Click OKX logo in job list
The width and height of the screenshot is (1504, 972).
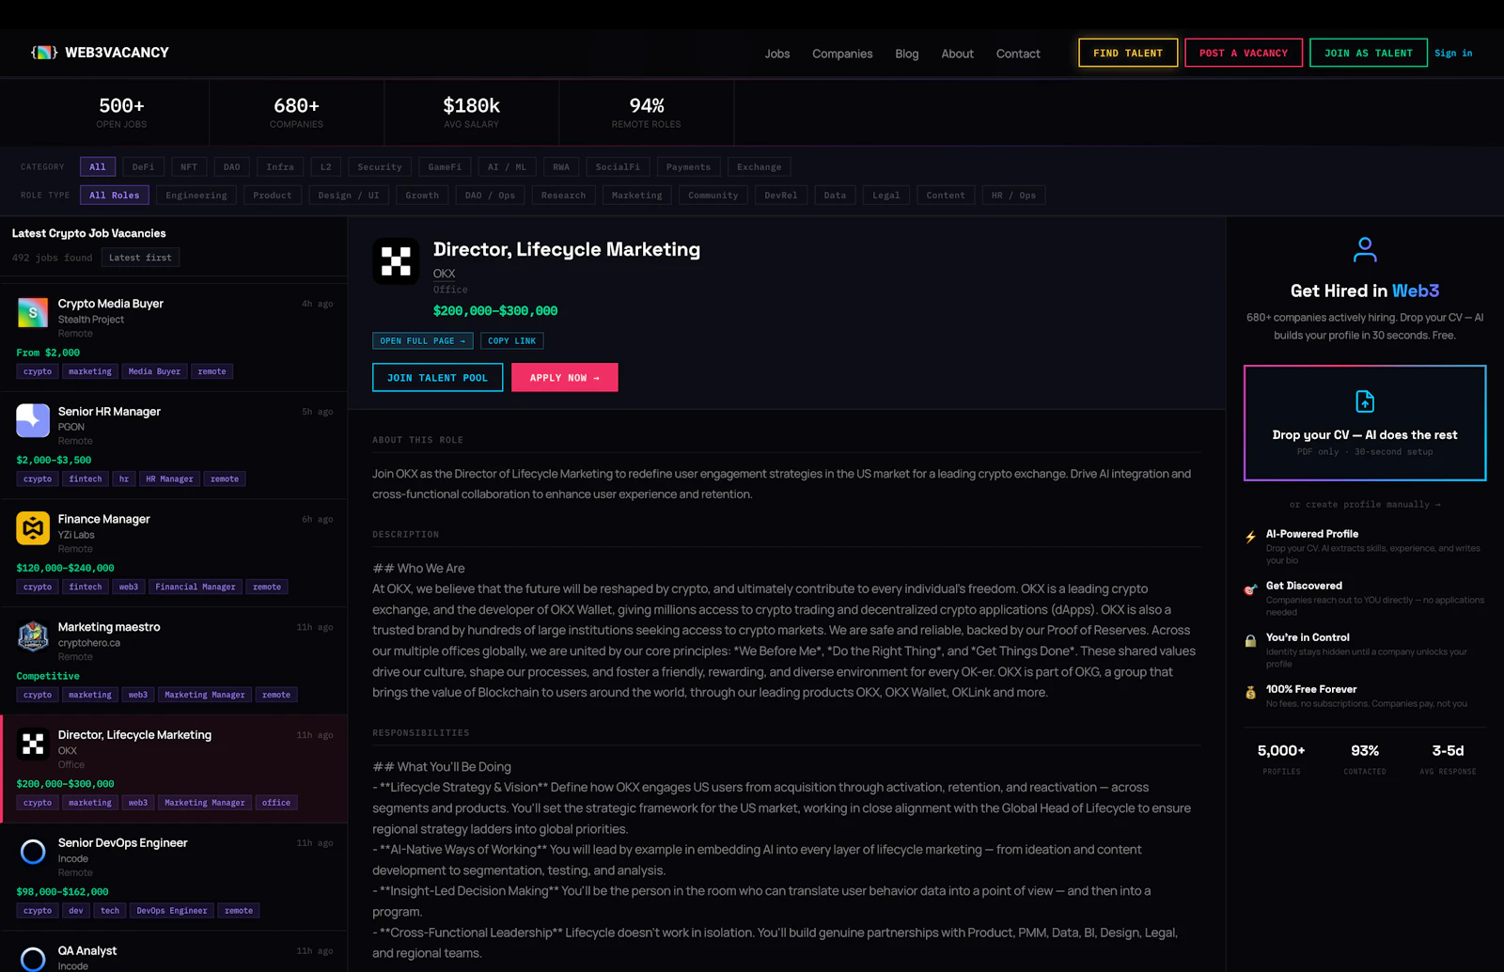pyautogui.click(x=33, y=745)
